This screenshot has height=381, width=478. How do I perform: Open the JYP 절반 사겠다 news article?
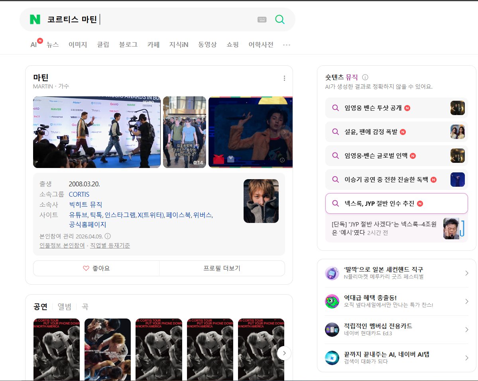(x=397, y=228)
